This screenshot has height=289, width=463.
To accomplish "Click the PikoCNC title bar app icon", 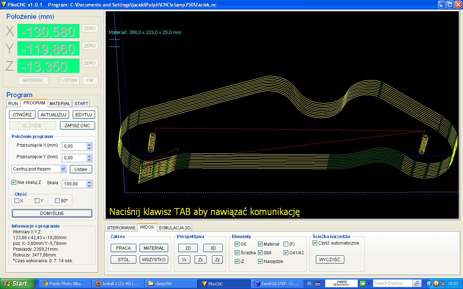I will (4, 5).
